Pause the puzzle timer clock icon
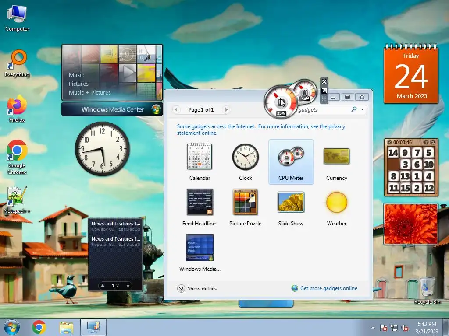 coord(390,142)
